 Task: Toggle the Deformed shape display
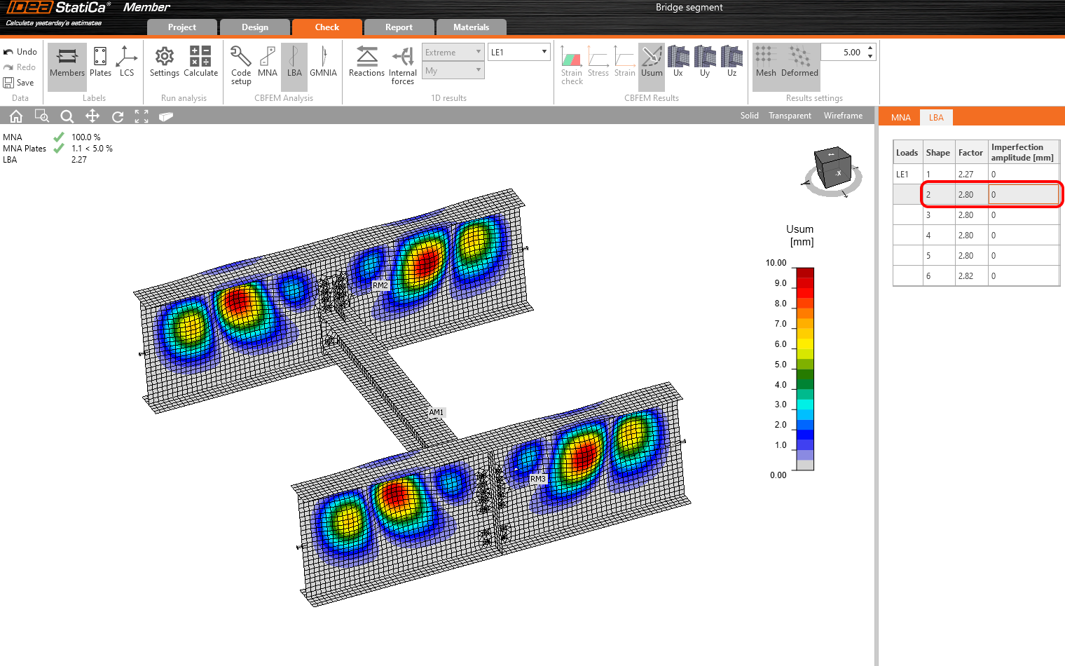coord(799,61)
